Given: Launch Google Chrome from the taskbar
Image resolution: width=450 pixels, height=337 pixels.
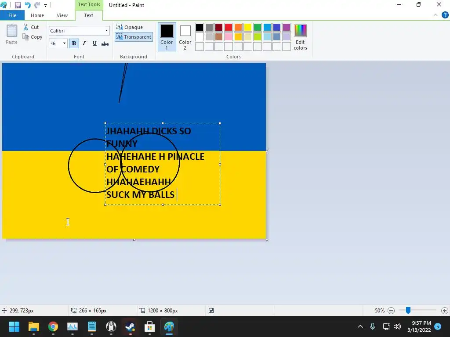Looking at the screenshot, I should [x=53, y=326].
